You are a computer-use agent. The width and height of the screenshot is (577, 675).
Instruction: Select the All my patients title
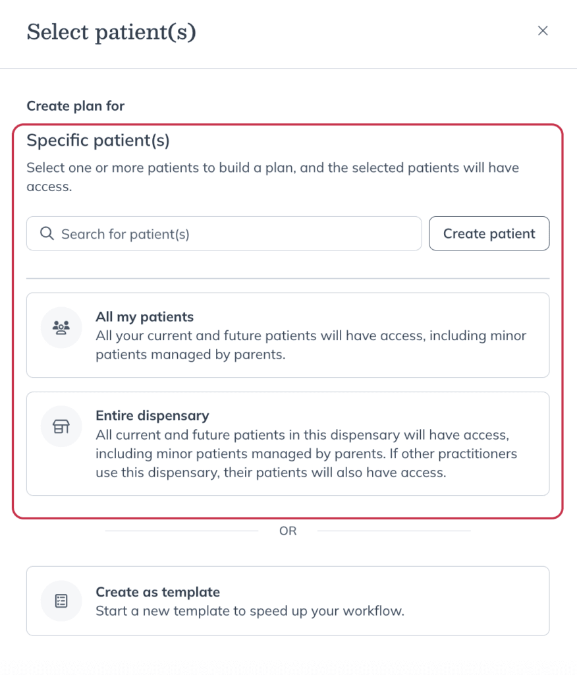point(144,317)
